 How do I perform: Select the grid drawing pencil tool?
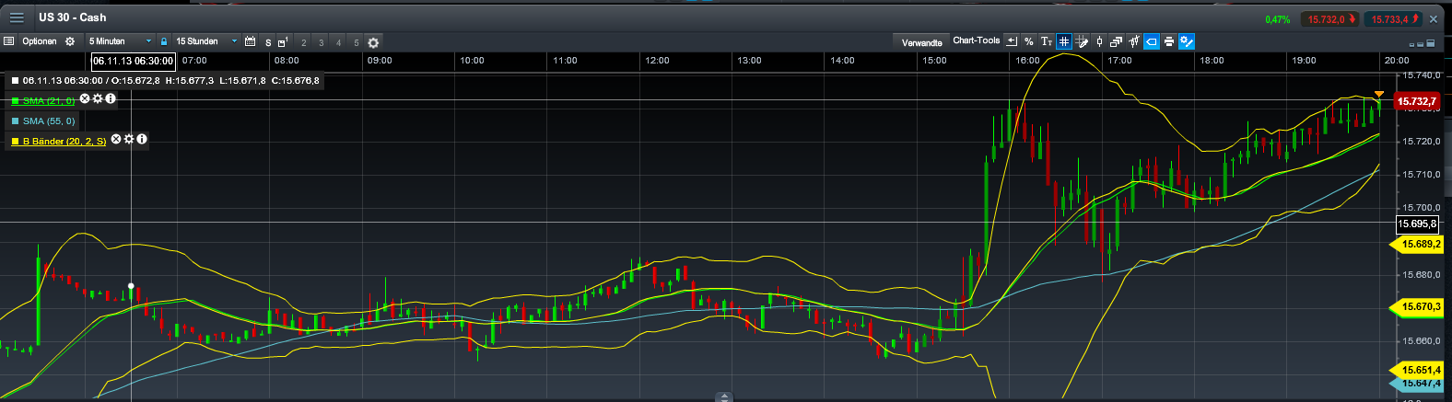[1082, 41]
